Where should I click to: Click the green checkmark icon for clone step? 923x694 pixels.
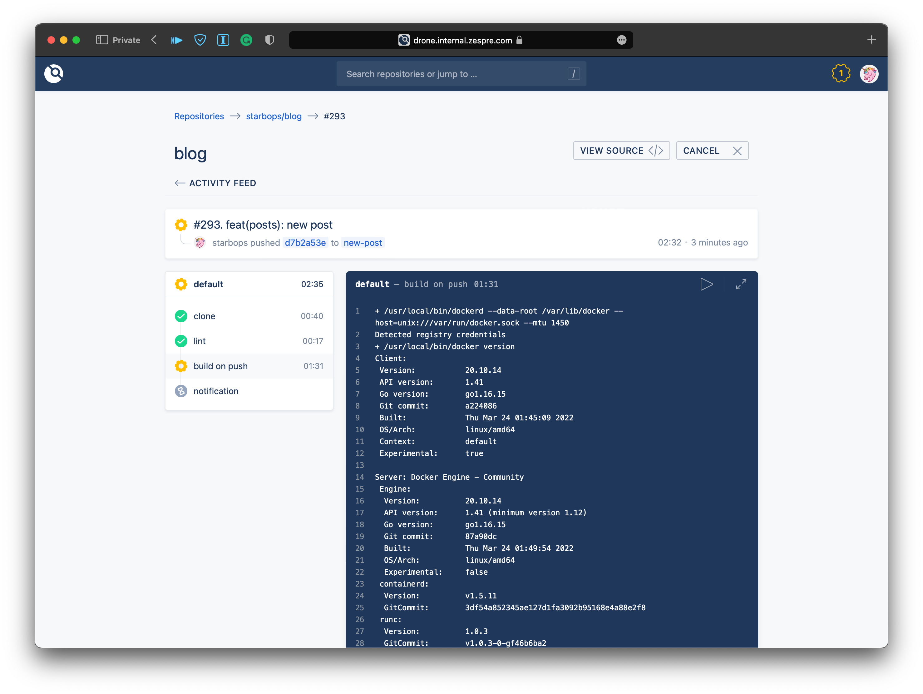point(181,316)
